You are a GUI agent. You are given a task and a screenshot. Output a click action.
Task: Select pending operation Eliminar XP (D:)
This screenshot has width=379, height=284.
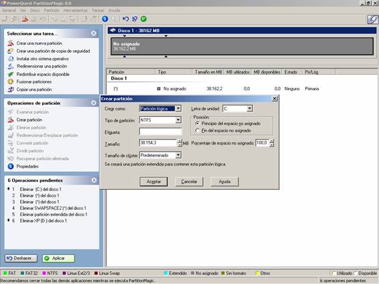click(44, 221)
